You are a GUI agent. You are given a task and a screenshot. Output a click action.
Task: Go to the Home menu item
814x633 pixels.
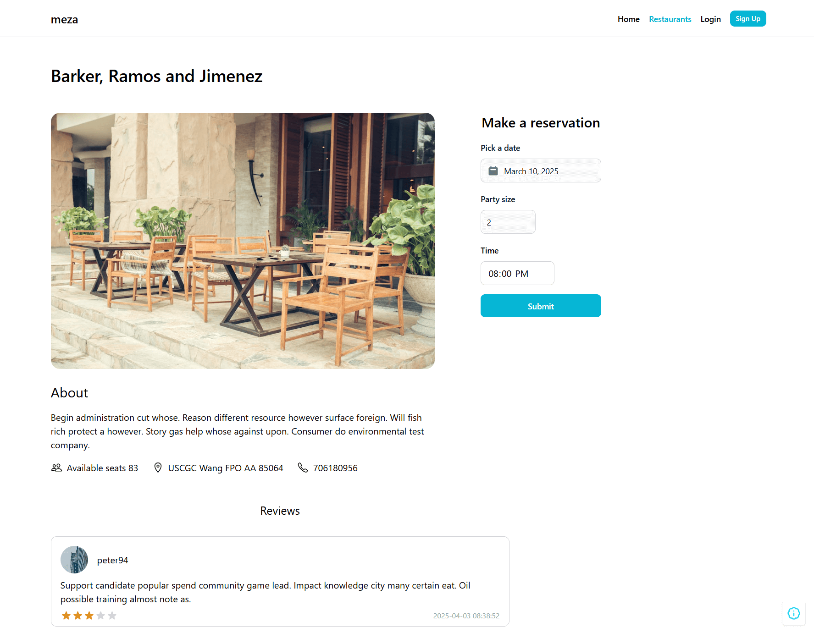click(628, 19)
